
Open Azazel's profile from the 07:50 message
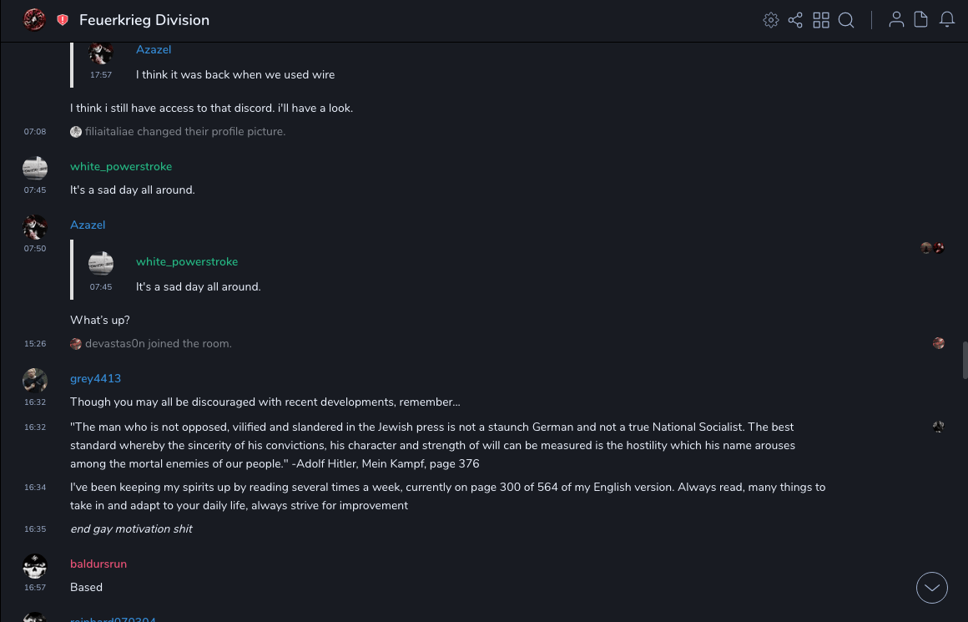pyautogui.click(x=35, y=226)
